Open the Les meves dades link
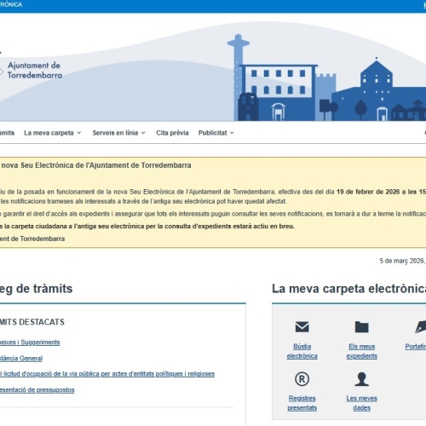The height and width of the screenshot is (426, 426). pyautogui.click(x=361, y=403)
